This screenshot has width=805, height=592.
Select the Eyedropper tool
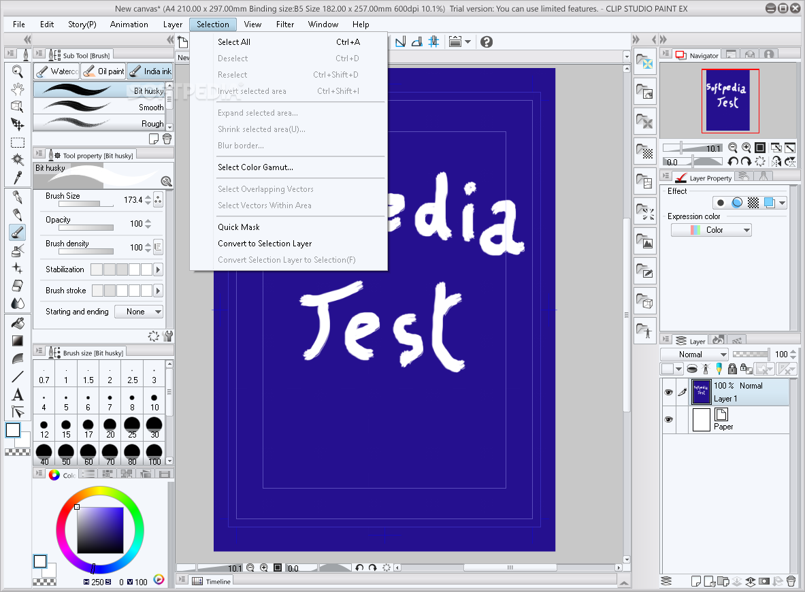click(x=18, y=178)
